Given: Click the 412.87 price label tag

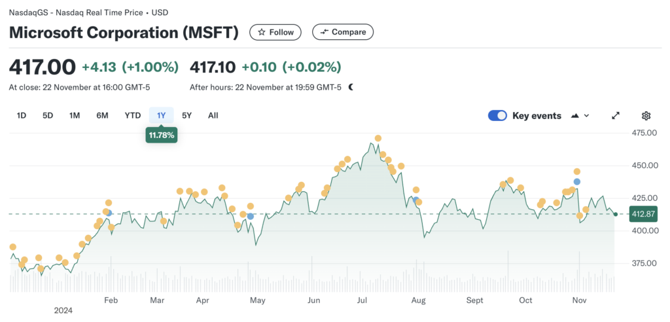Looking at the screenshot, I should coord(642,214).
